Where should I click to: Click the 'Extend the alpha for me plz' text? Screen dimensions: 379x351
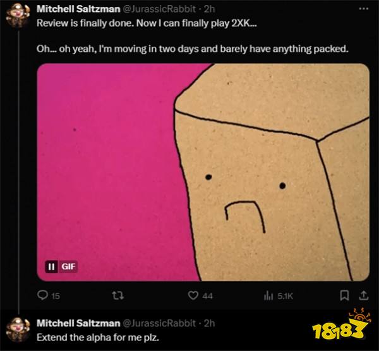(98, 338)
